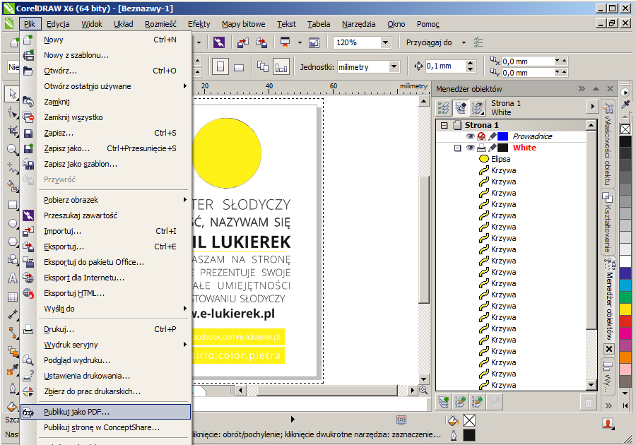The image size is (636, 445).
Task: Select the Color Eyedropper tool in the toolbox
Action: pos(13,369)
